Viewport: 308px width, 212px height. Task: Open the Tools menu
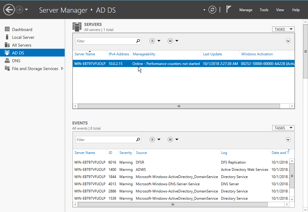(x=264, y=10)
